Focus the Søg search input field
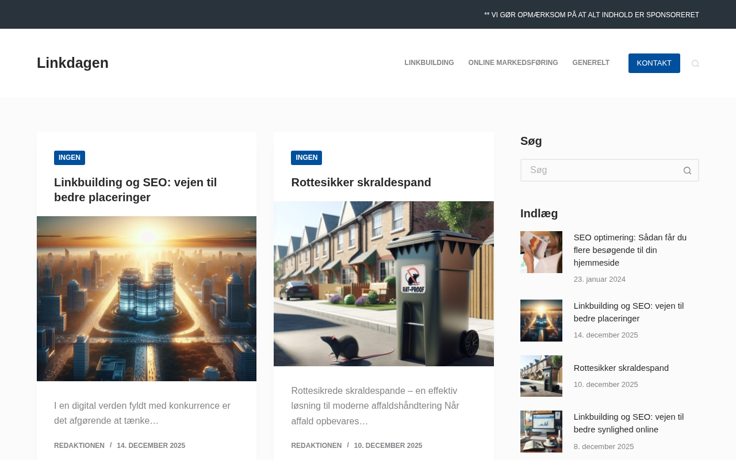 click(599, 170)
